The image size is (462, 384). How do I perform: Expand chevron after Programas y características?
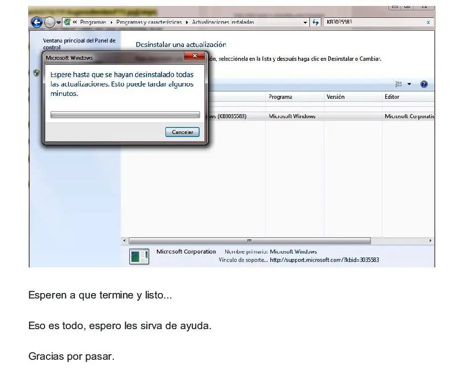187,22
